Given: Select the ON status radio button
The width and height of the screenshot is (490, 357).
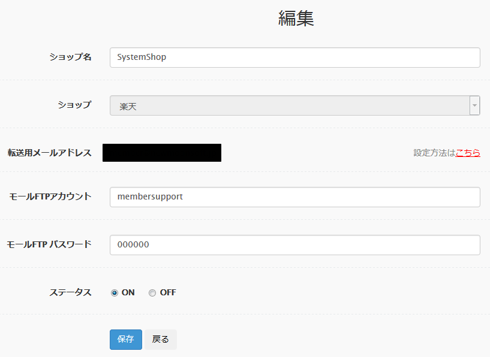Looking at the screenshot, I should pyautogui.click(x=115, y=293).
